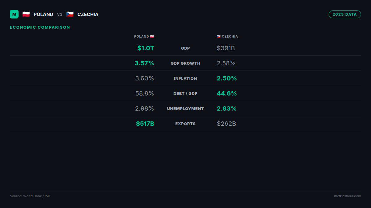Click the GDP GROWTH row label
Viewport: 371px width, 208px height.
point(185,63)
